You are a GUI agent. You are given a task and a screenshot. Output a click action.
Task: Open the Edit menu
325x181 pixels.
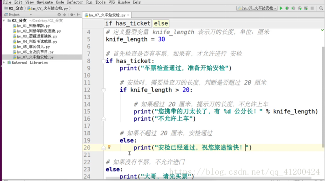pyautogui.click(x=18, y=2)
